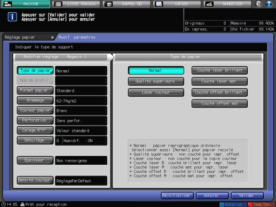This screenshot has height=207, width=276.
Task: Select the Type de papier setting button
Action: pyautogui.click(x=35, y=71)
